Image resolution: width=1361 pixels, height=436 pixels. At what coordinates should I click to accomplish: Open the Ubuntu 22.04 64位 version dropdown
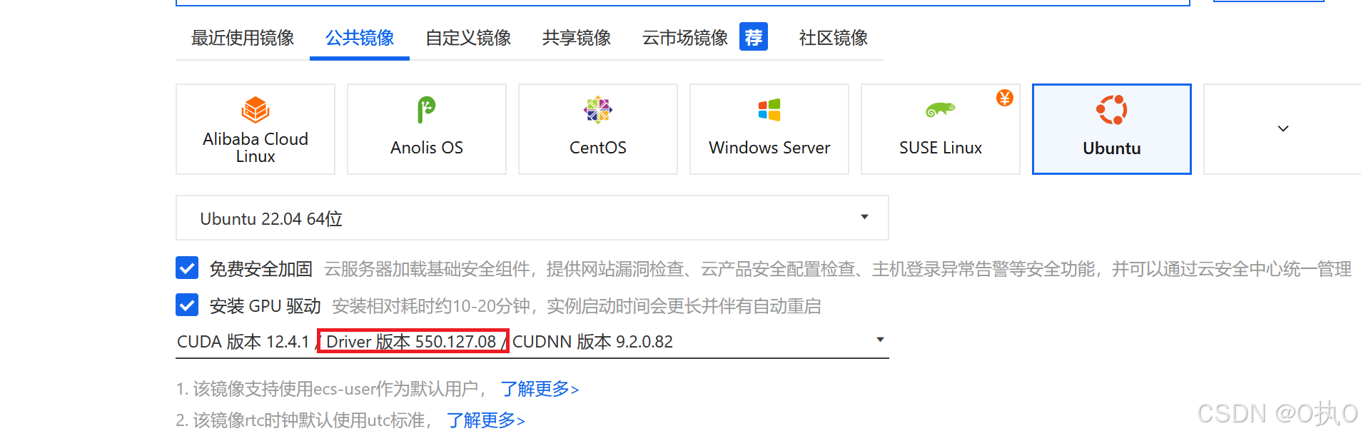pyautogui.click(x=532, y=218)
